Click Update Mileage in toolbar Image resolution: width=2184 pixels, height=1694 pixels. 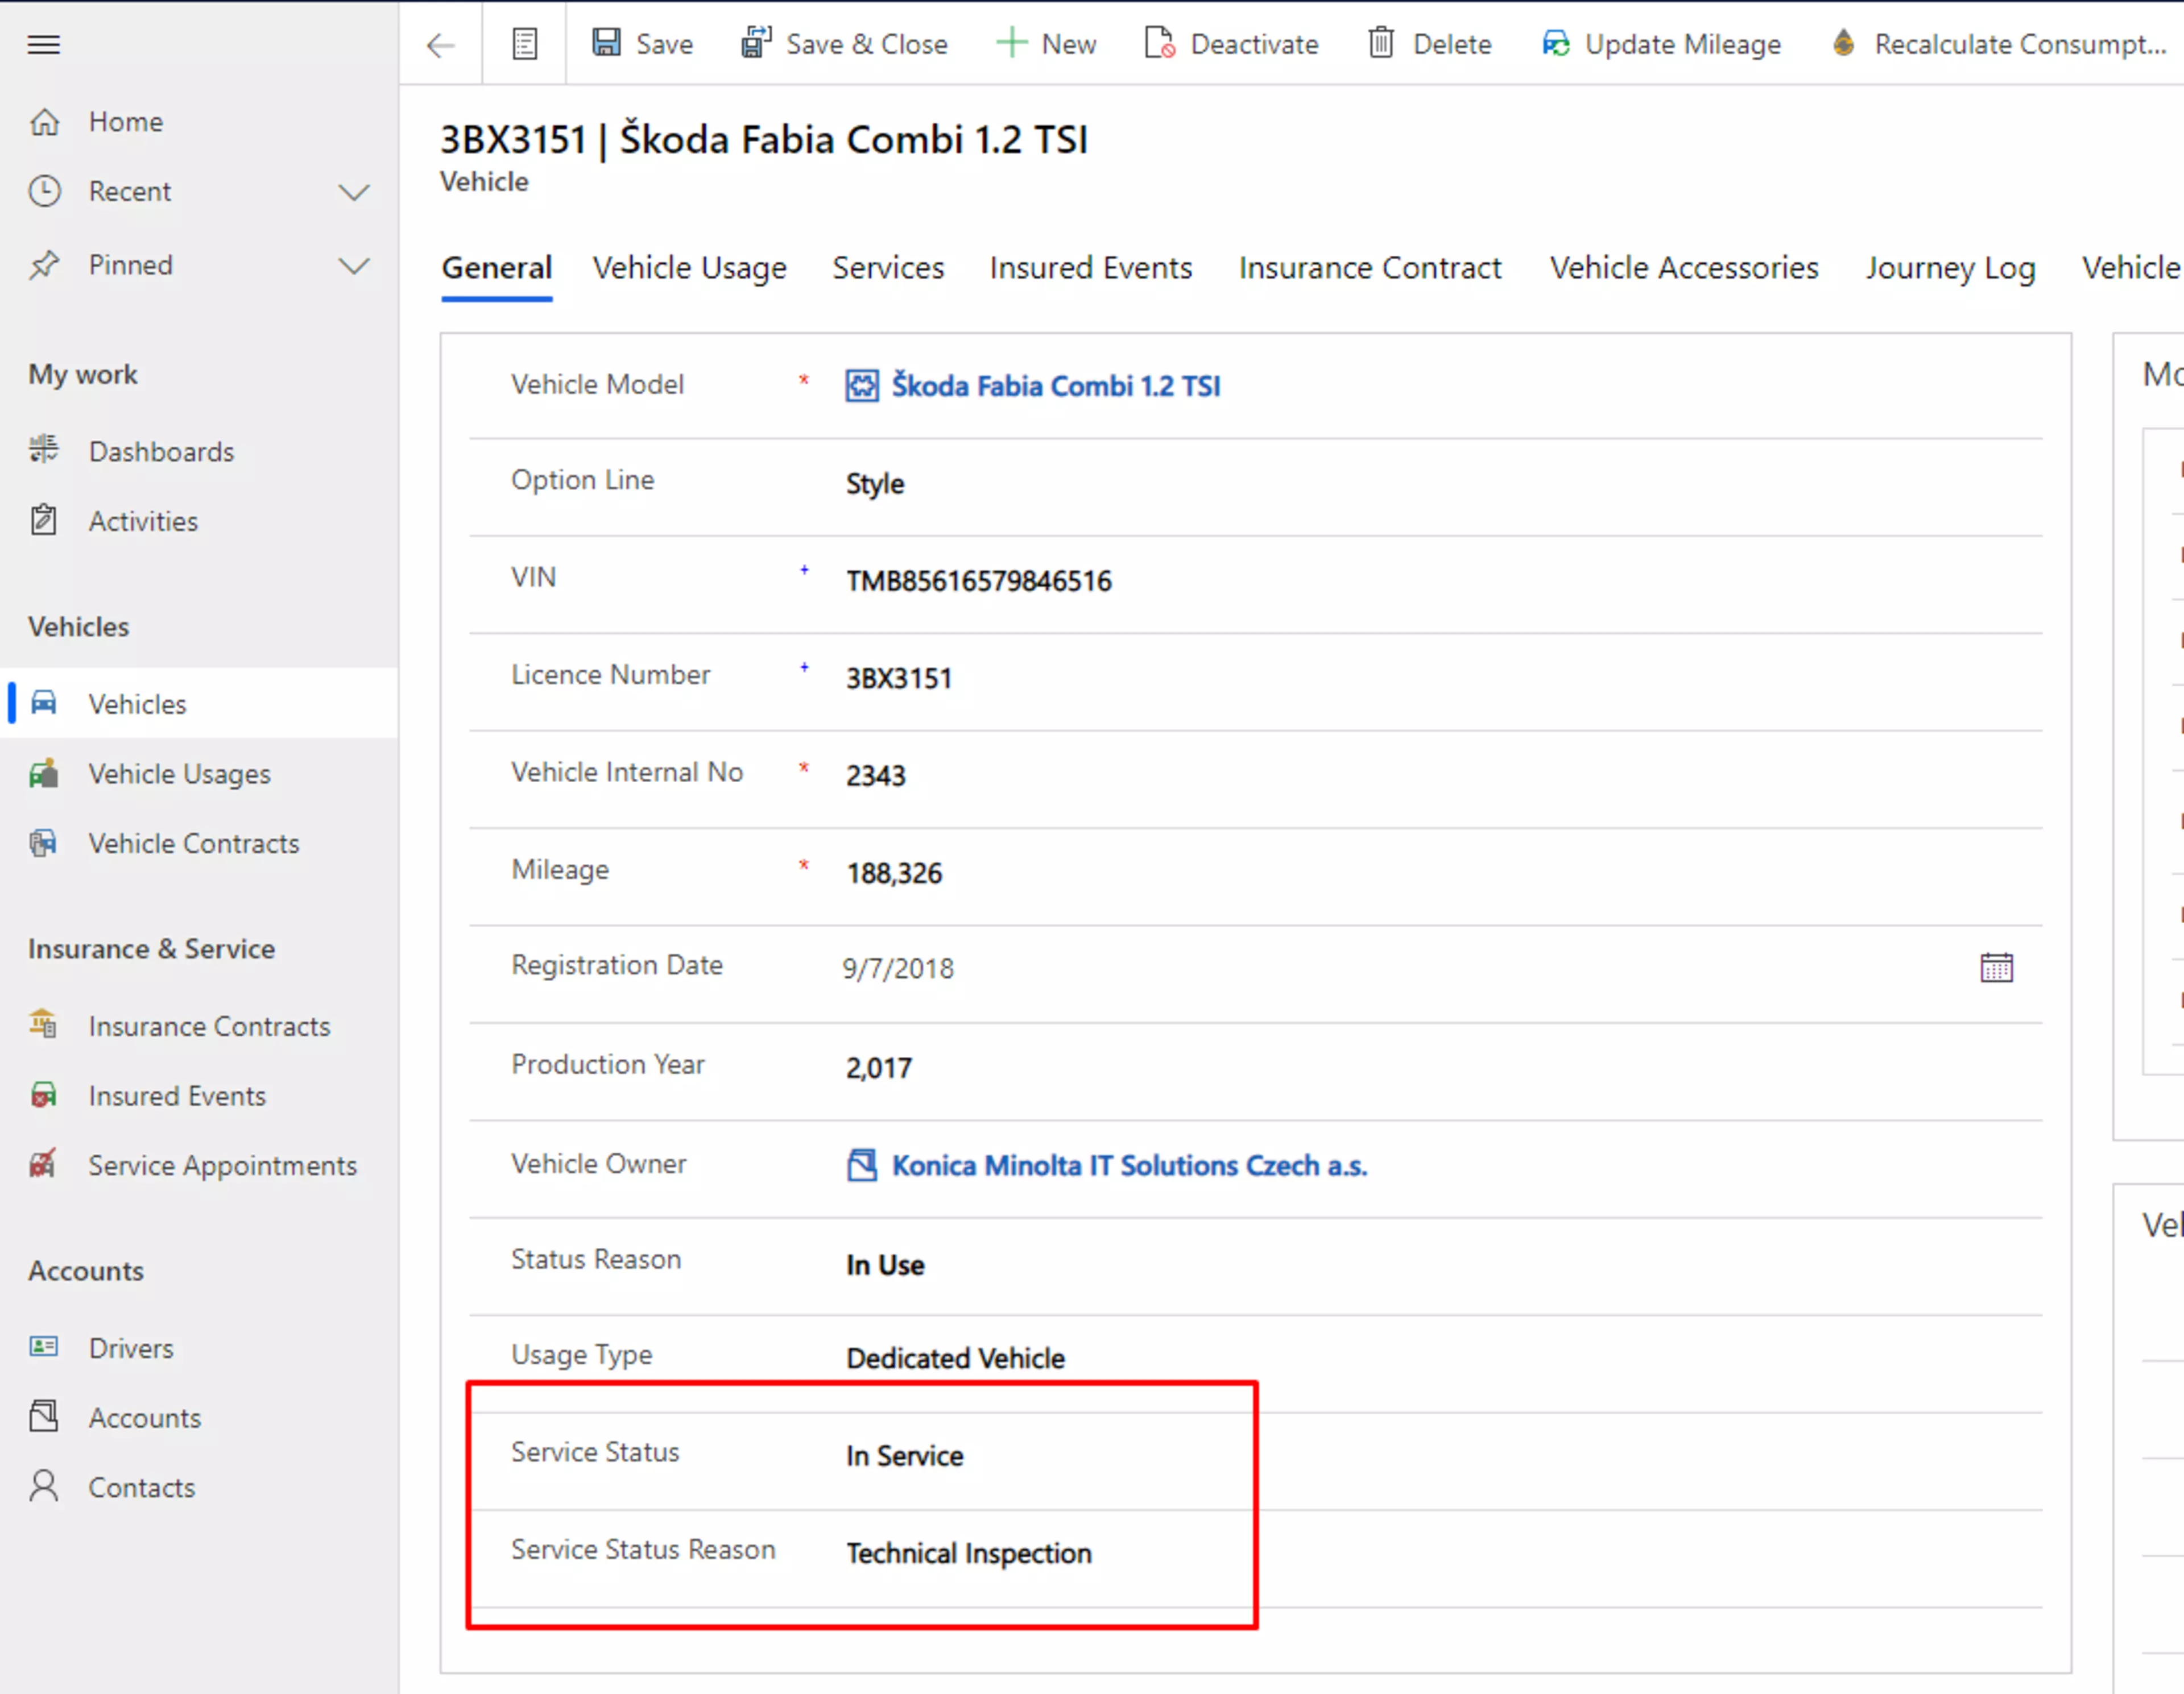point(1661,44)
